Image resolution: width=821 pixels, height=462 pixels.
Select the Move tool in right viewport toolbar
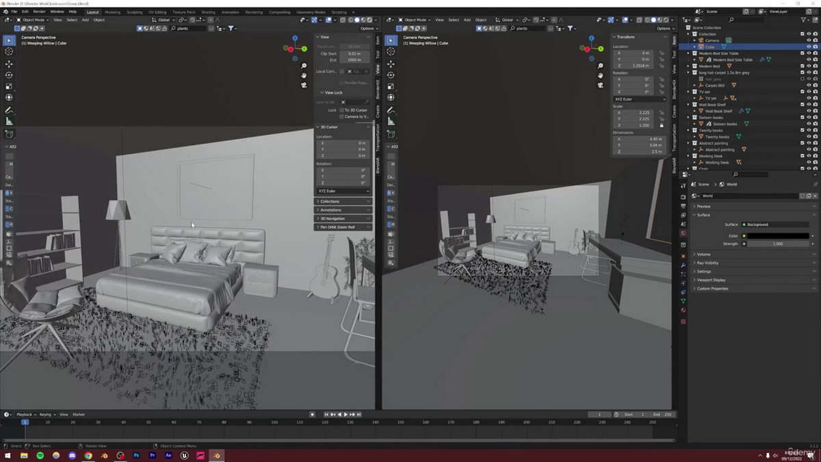[391, 64]
